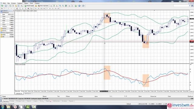
Task: Select the RSI(9) row in Data Window
Action: [x=7, y=35]
